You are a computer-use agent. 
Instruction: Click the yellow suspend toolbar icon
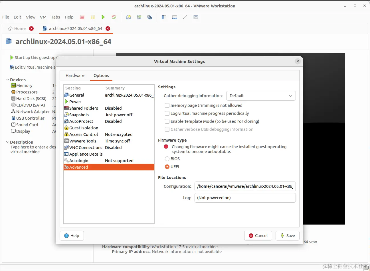click(x=93, y=17)
